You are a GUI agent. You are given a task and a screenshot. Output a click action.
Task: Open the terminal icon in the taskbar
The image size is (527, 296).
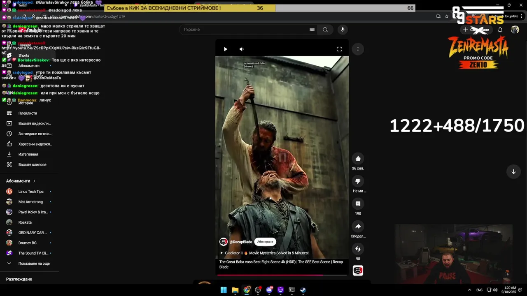pyautogui.click(x=292, y=290)
